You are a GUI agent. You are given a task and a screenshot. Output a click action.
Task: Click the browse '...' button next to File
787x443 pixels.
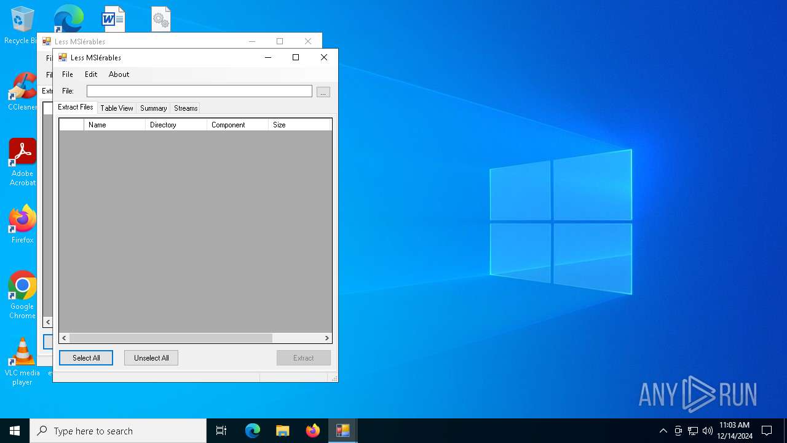pos(323,92)
